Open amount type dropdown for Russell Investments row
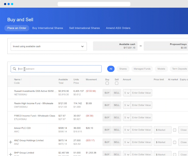Image resolution: width=188 pixels, height=156 pixels. point(127,93)
